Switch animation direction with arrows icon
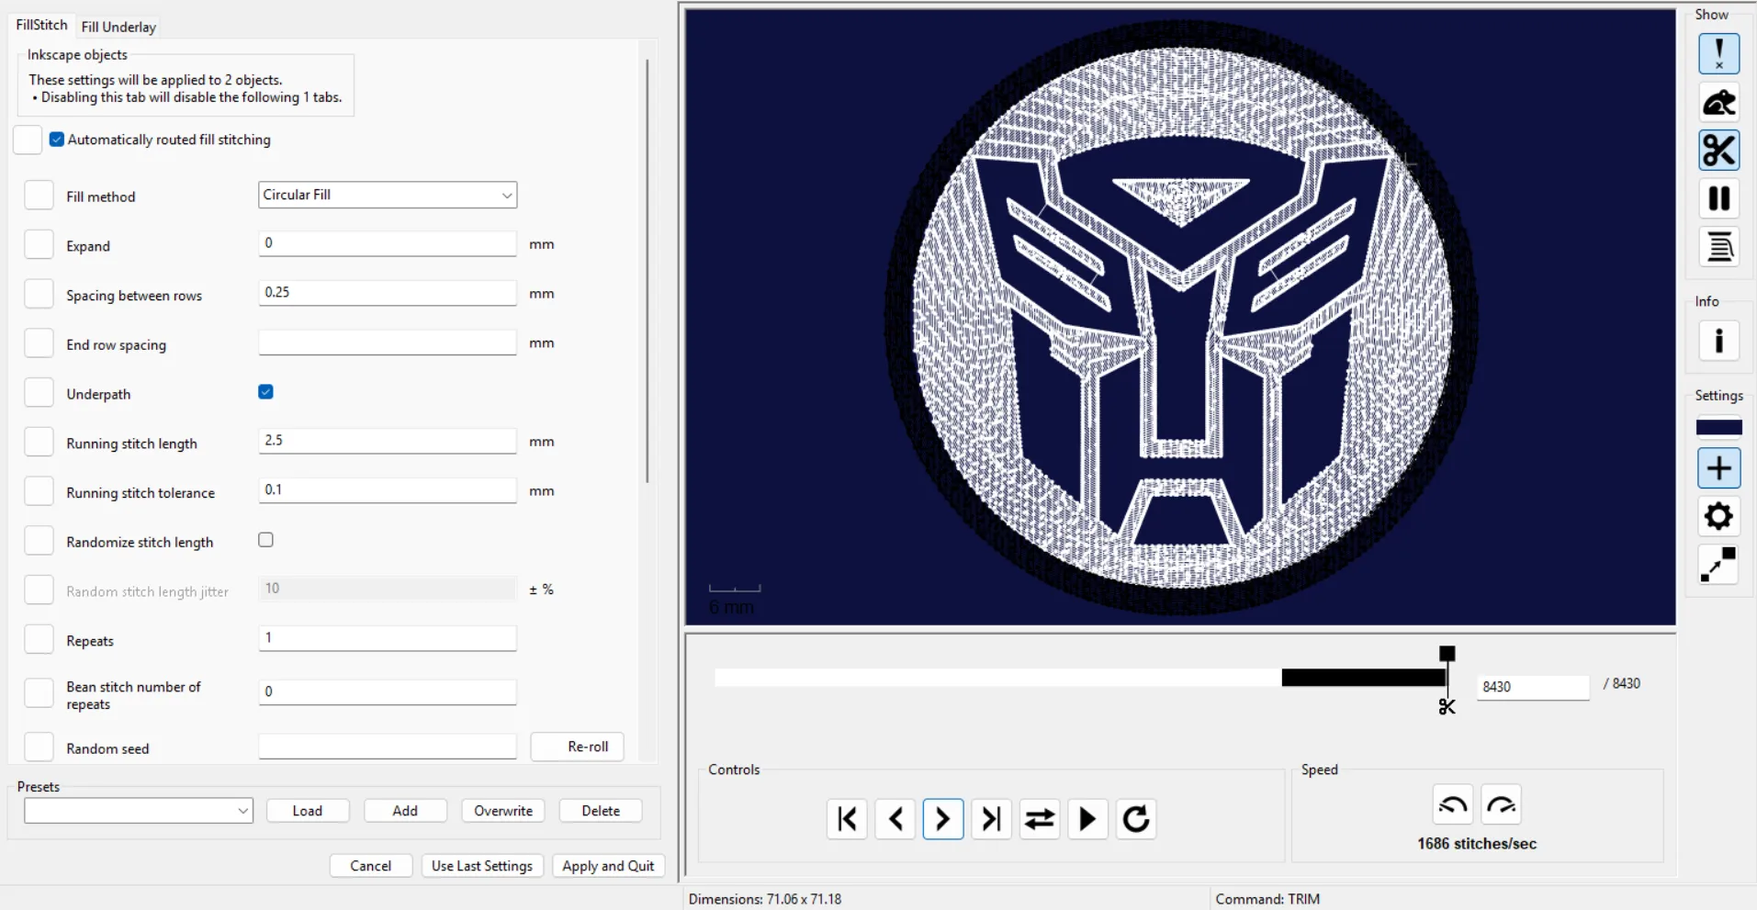Screen dimensions: 1757x910 (x=1040, y=818)
